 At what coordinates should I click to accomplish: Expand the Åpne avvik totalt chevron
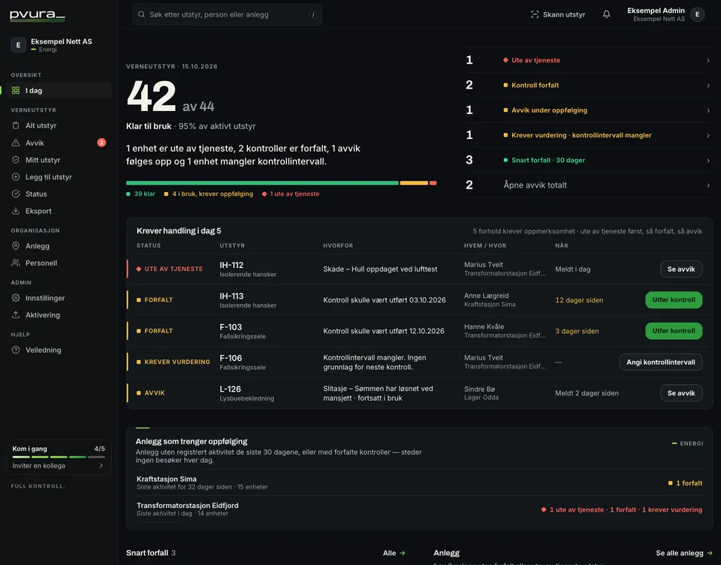[x=708, y=185]
